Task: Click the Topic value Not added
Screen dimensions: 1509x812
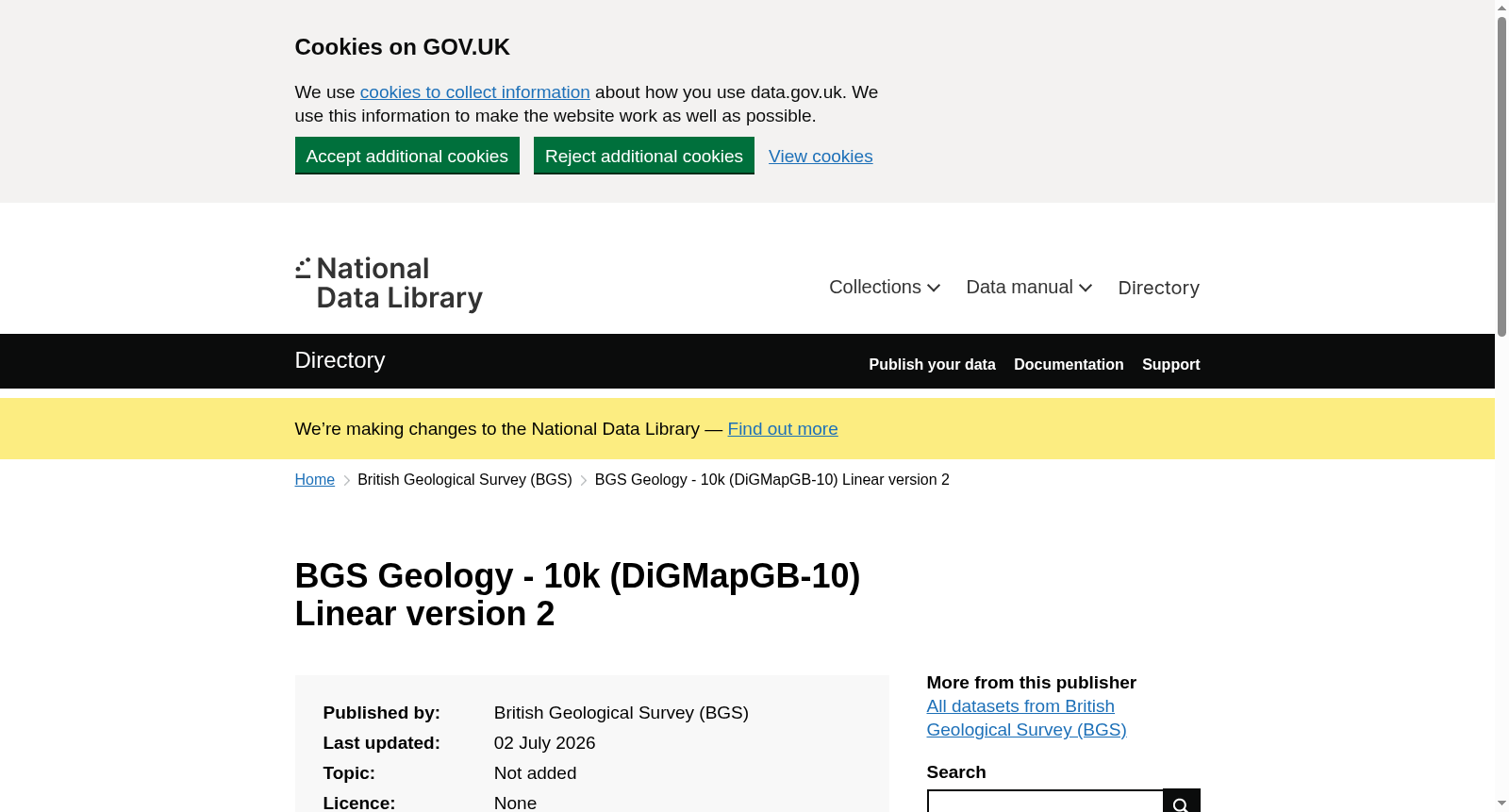Action: 535,773
